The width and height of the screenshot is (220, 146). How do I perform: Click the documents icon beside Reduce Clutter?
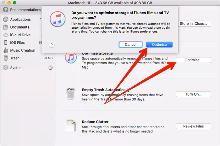tap(71, 126)
